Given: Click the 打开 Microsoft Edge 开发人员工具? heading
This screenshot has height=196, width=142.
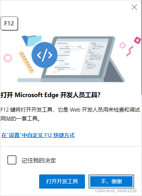Looking at the screenshot, I should pyautogui.click(x=50, y=95).
